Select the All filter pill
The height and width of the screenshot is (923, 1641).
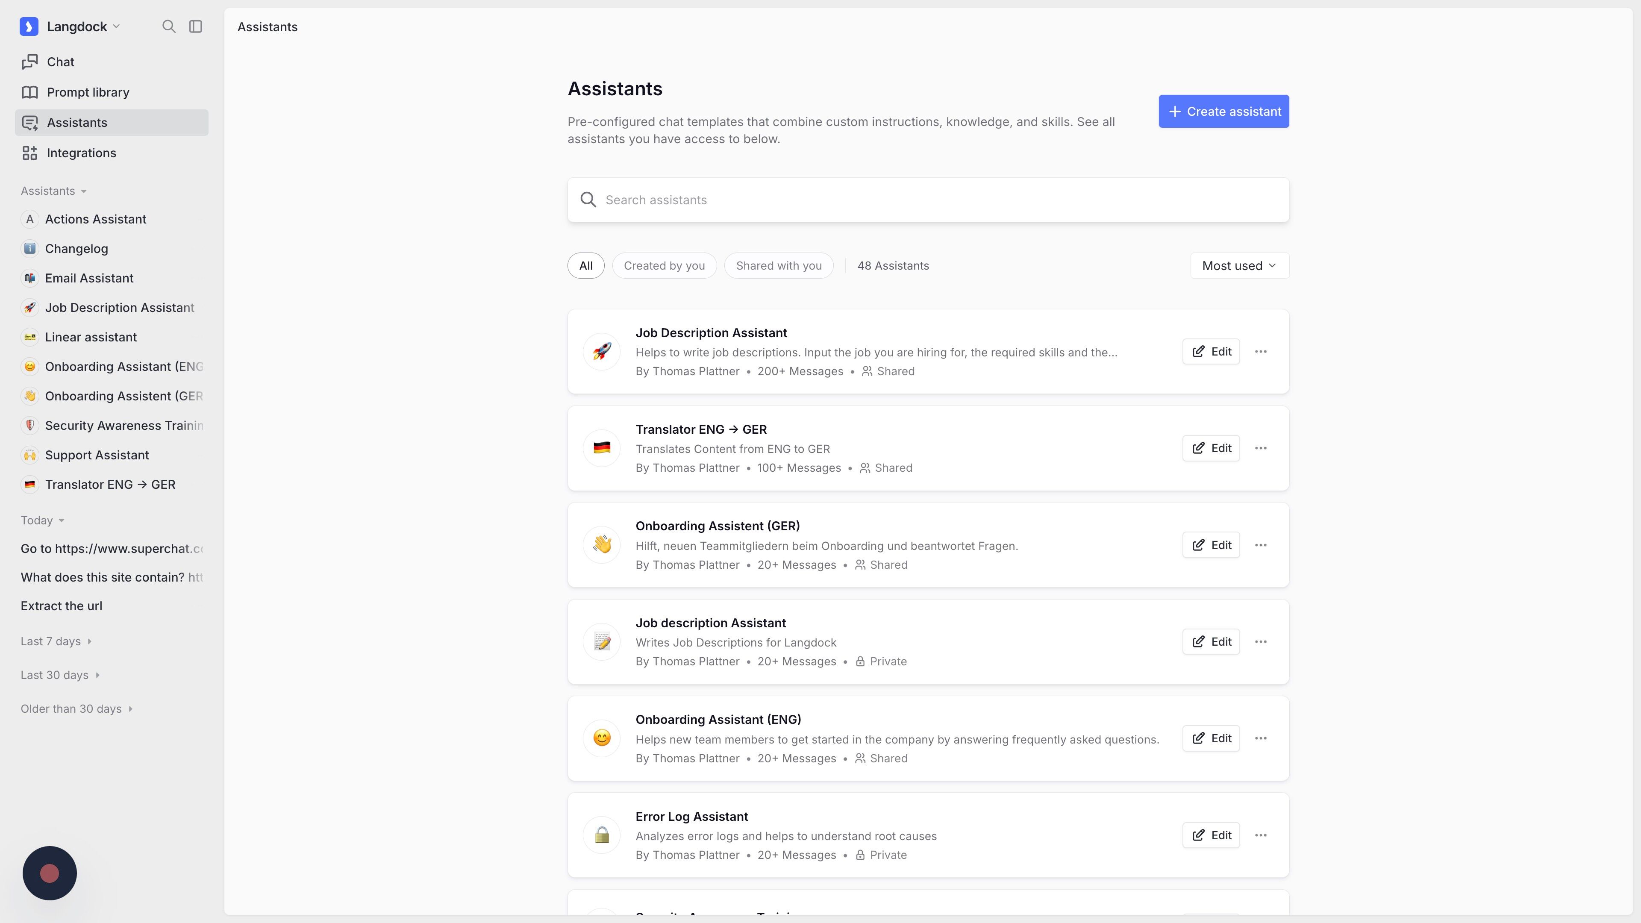585,266
